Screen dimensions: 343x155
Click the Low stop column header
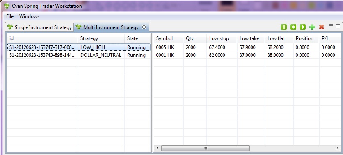tap(222, 38)
